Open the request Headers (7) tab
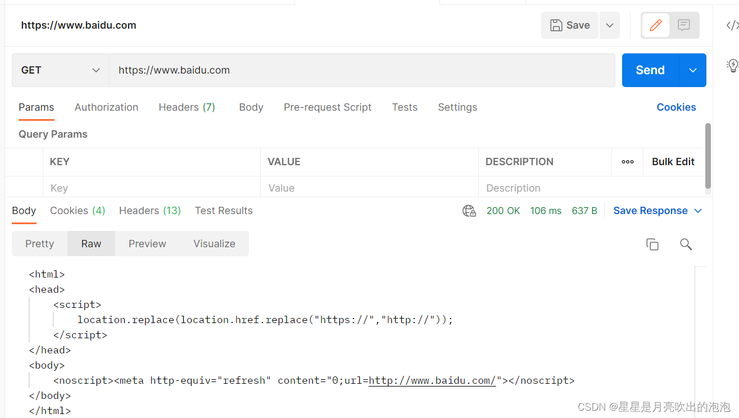739x418 pixels. [x=187, y=107]
